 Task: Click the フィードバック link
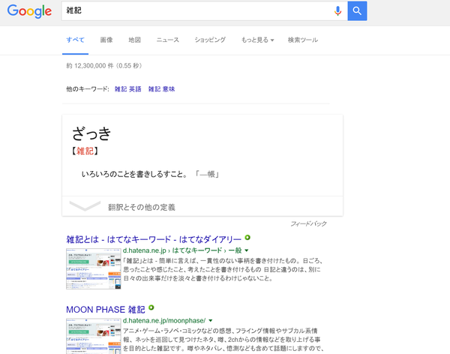[x=308, y=223]
